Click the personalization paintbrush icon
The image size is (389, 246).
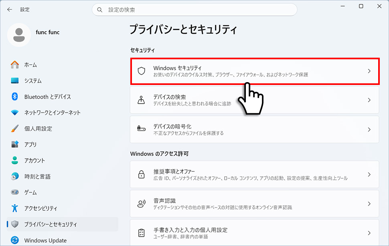click(x=14, y=128)
